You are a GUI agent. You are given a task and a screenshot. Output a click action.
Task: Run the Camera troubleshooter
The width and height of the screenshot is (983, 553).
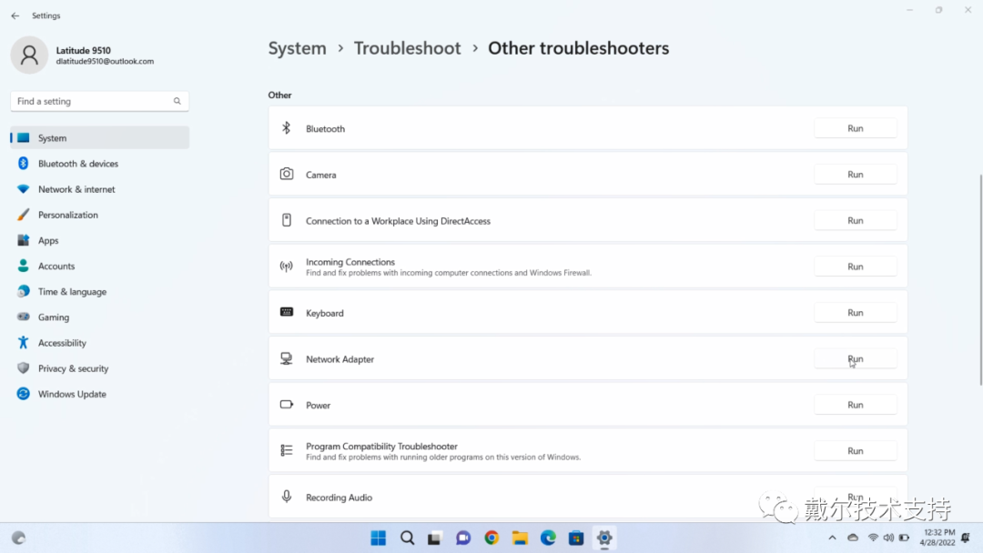coord(855,175)
